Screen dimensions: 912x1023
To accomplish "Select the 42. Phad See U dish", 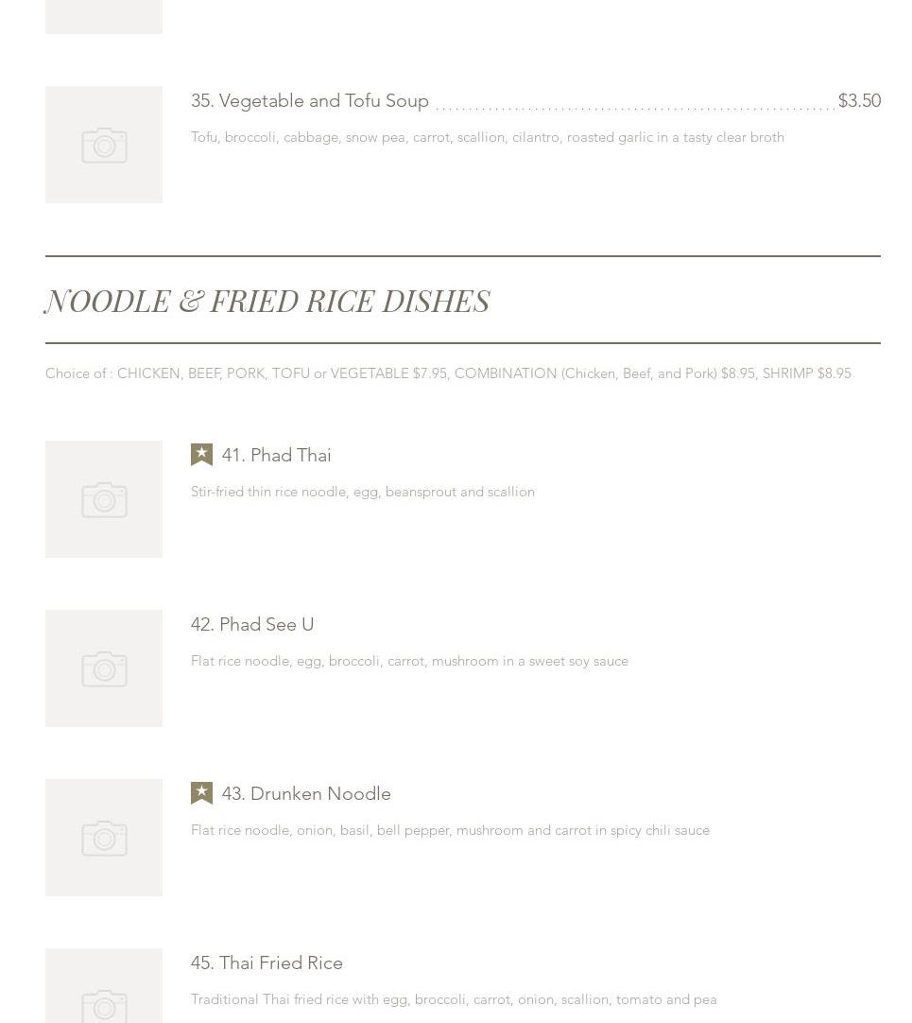I will click(x=252, y=624).
